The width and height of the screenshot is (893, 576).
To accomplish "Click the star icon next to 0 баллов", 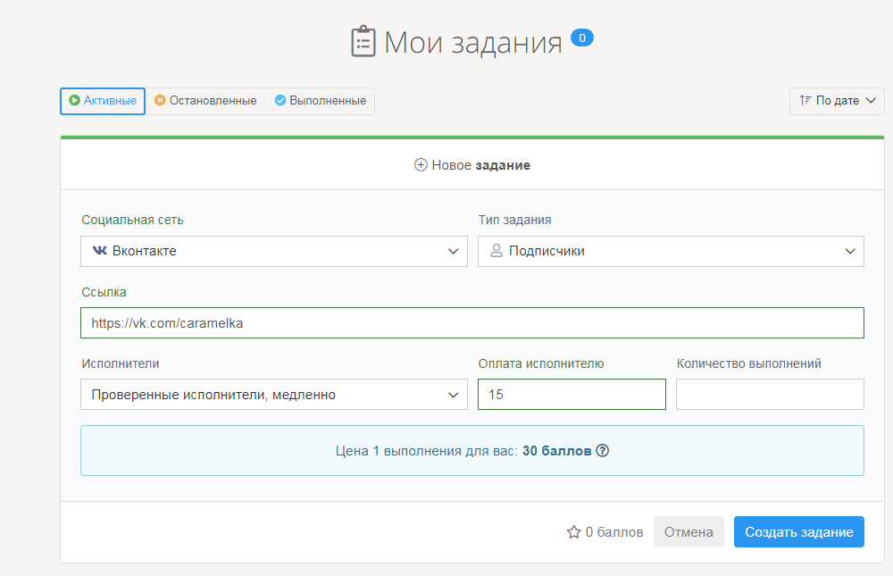I will (x=574, y=532).
